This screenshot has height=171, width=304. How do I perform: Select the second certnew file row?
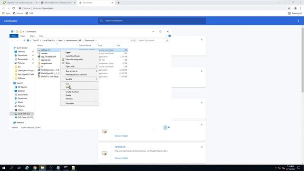44,53
